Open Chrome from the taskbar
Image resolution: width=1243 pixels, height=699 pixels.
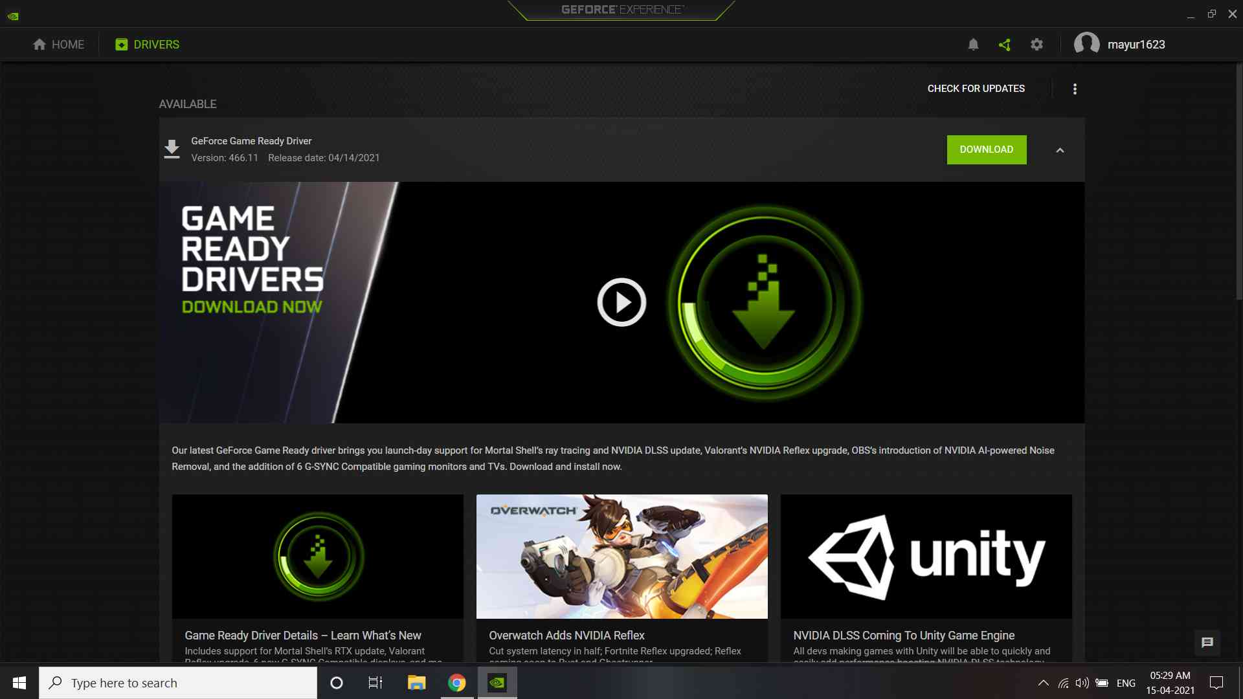tap(456, 683)
